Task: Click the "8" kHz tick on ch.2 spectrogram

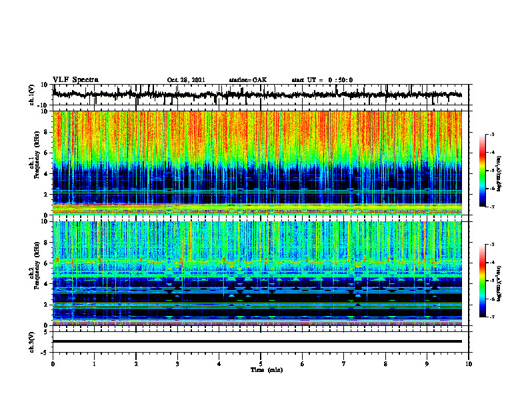Action: tap(46, 243)
